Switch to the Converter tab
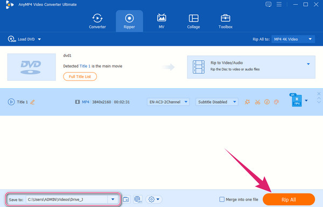 tap(97, 21)
